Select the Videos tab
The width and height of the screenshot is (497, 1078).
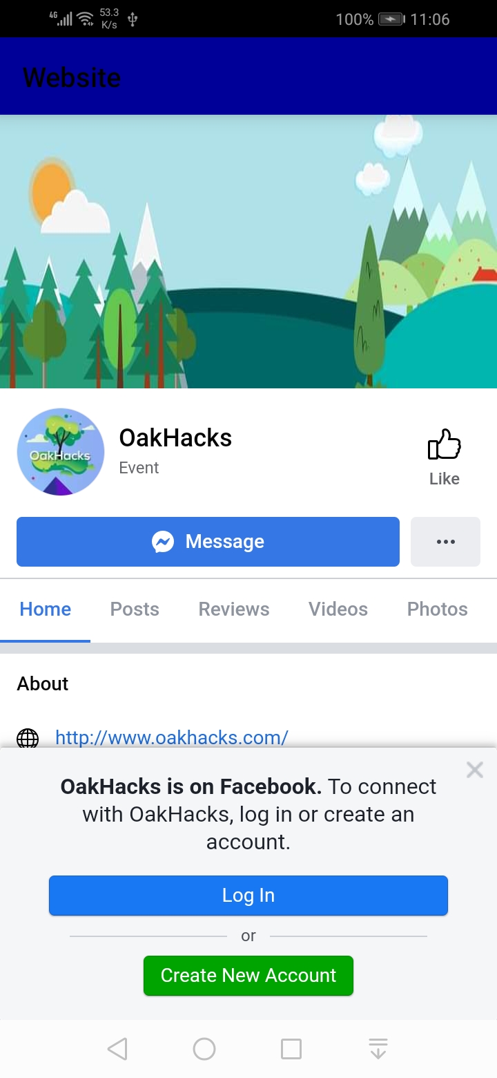pos(338,609)
